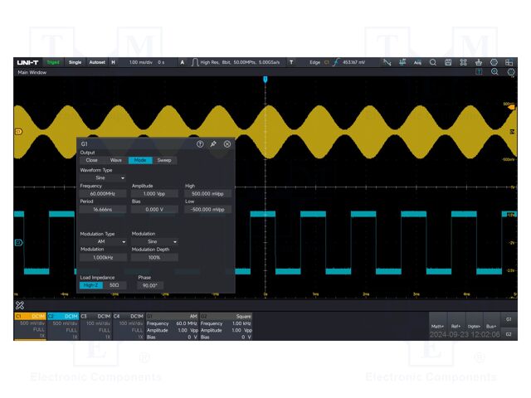The image size is (531, 398).
Task: Click the AnB analysis icon
Action: tap(417, 62)
